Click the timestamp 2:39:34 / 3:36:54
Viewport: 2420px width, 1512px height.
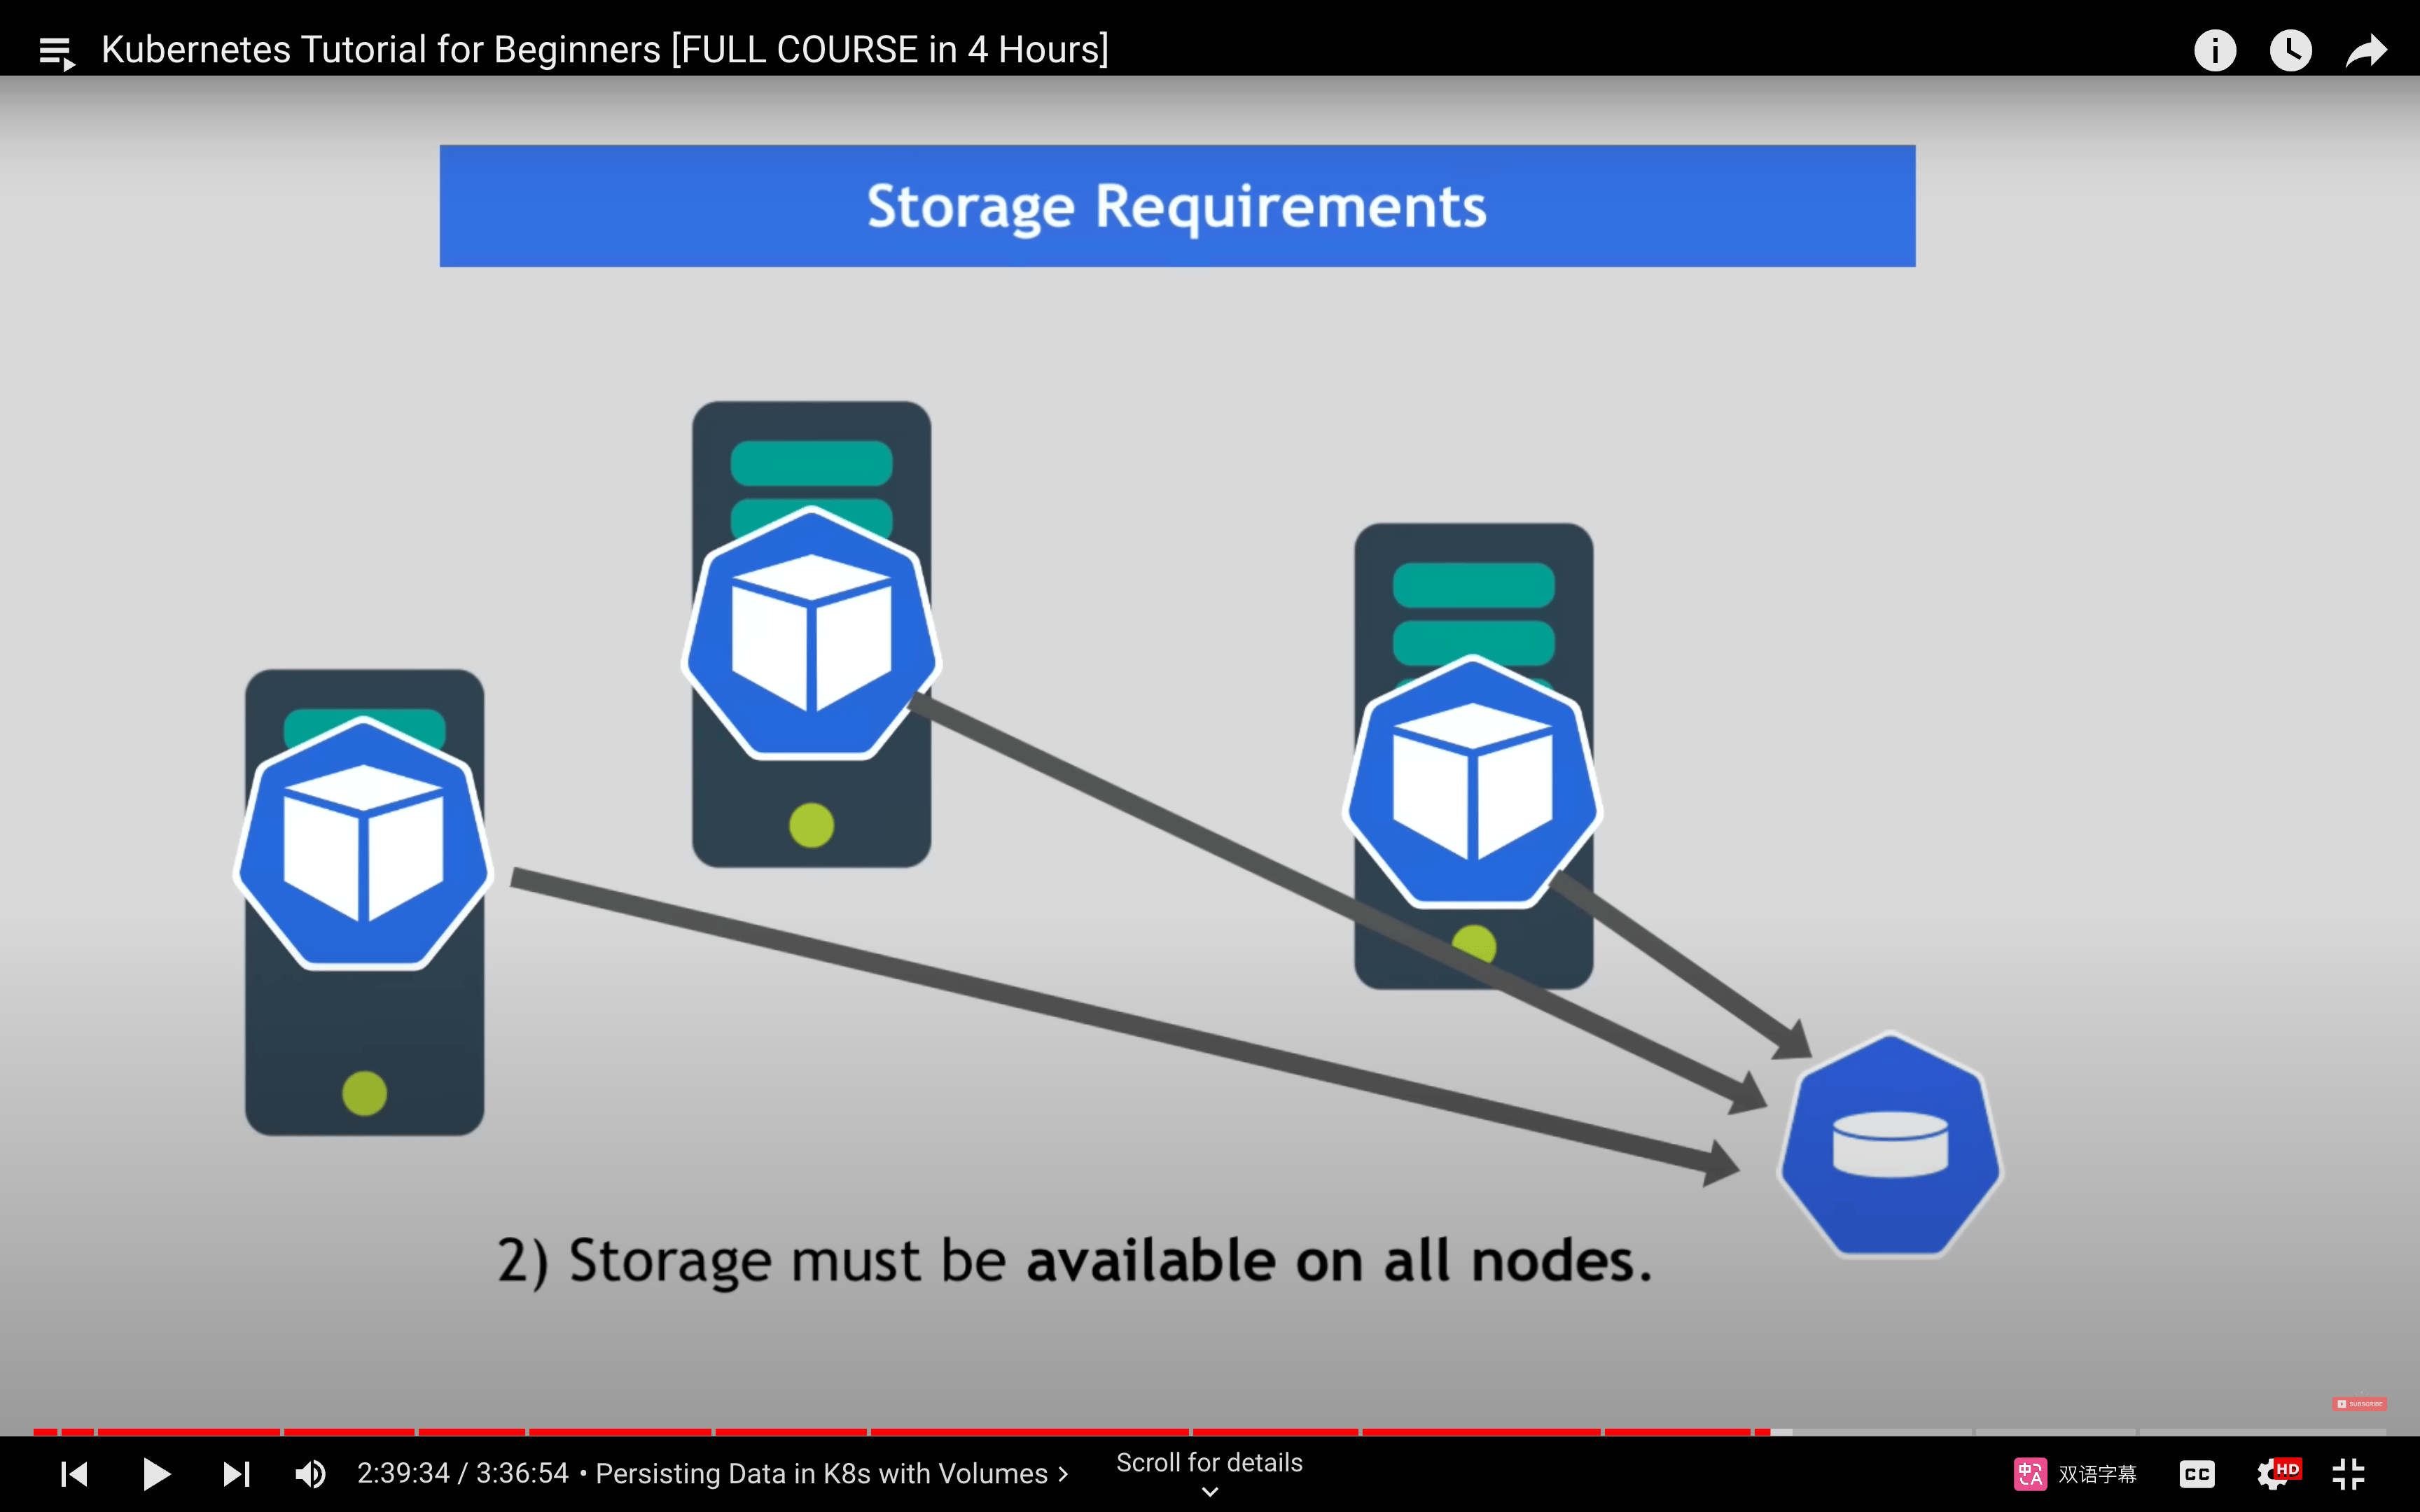463,1474
